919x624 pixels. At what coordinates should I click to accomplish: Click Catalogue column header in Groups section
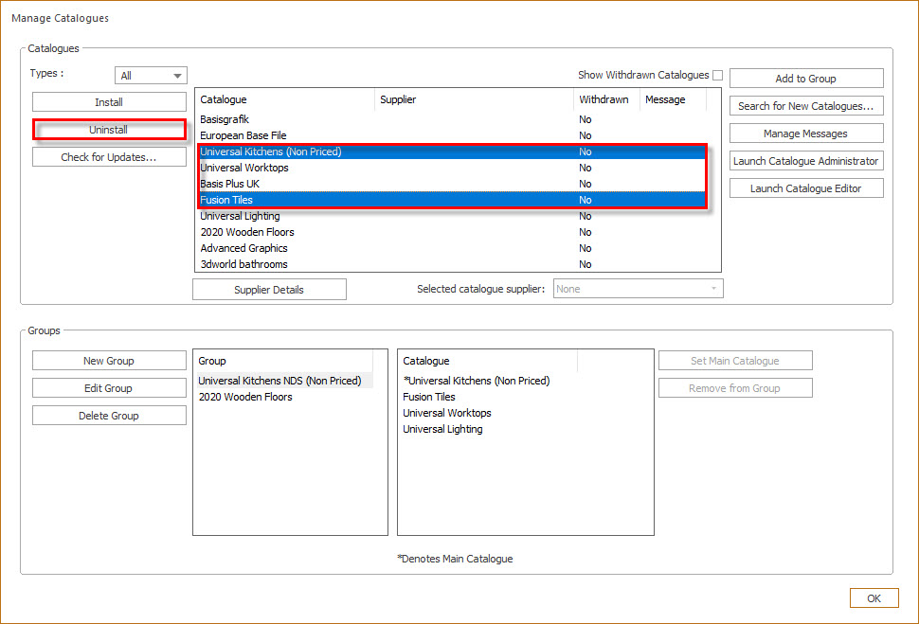[x=488, y=361]
